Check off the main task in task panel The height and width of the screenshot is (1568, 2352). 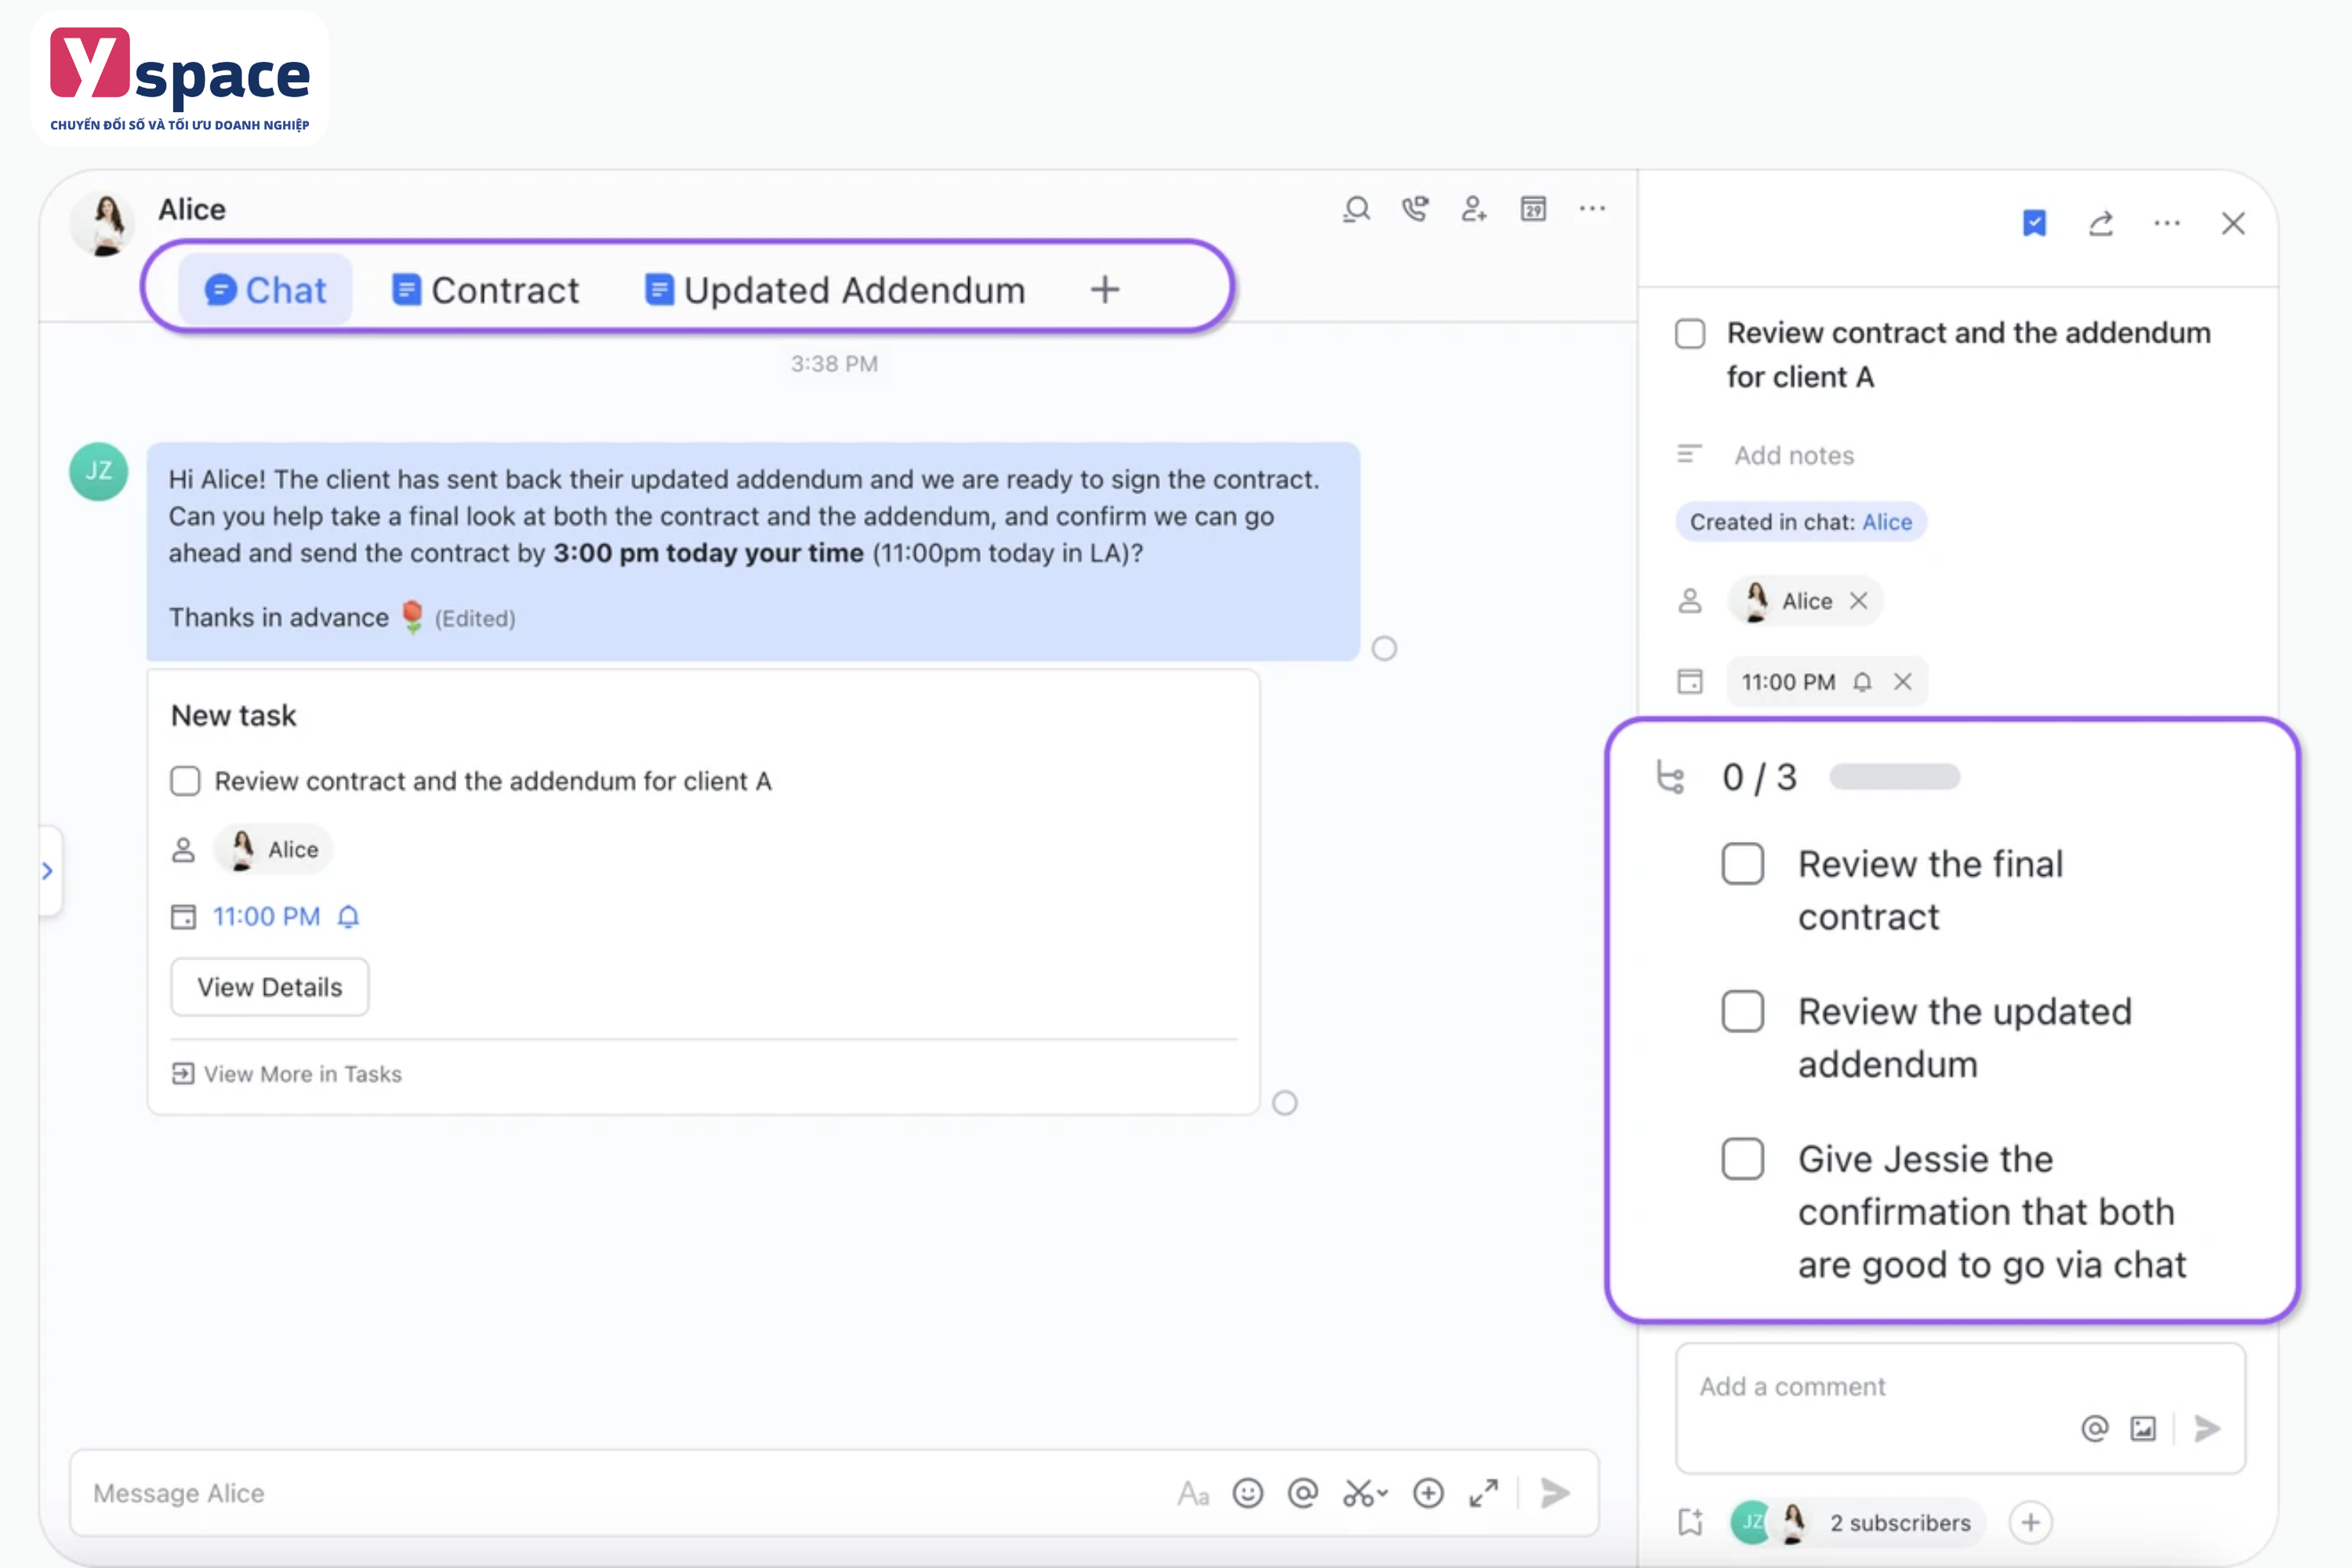[x=1690, y=333]
